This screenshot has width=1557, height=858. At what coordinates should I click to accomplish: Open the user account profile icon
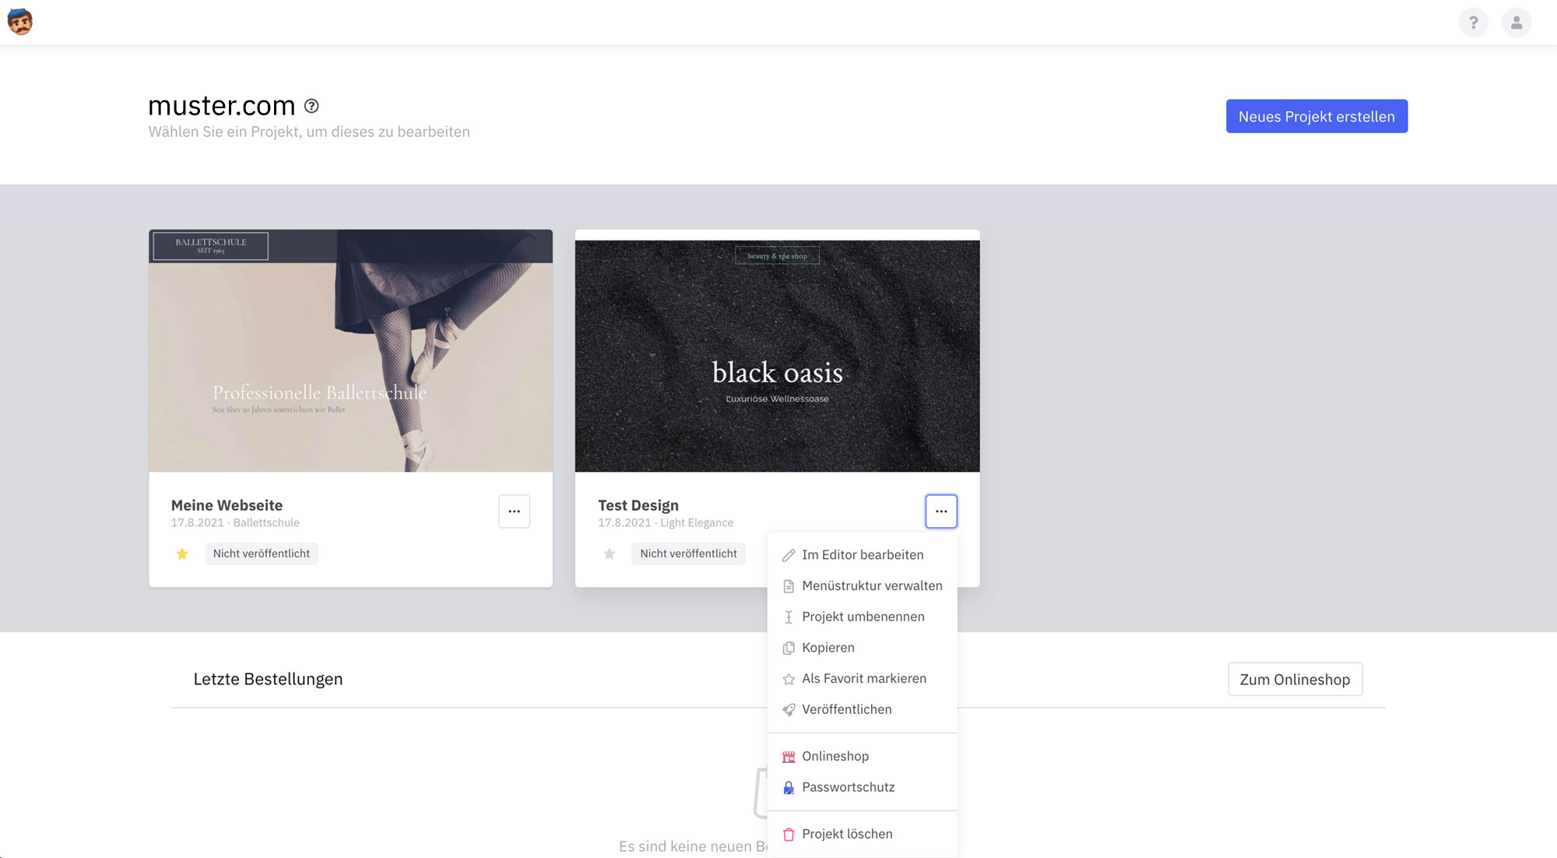click(x=1516, y=23)
